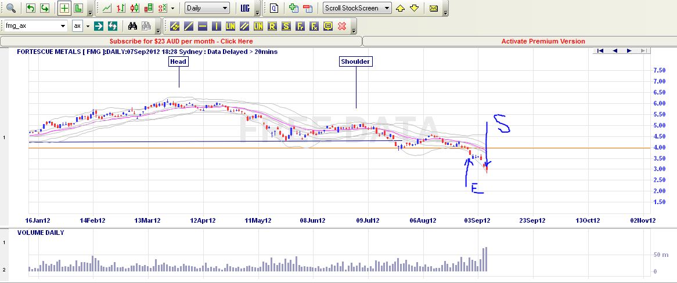The width and height of the screenshot is (677, 283).
Task: Jump to the chart's first data
Action: pos(600,51)
